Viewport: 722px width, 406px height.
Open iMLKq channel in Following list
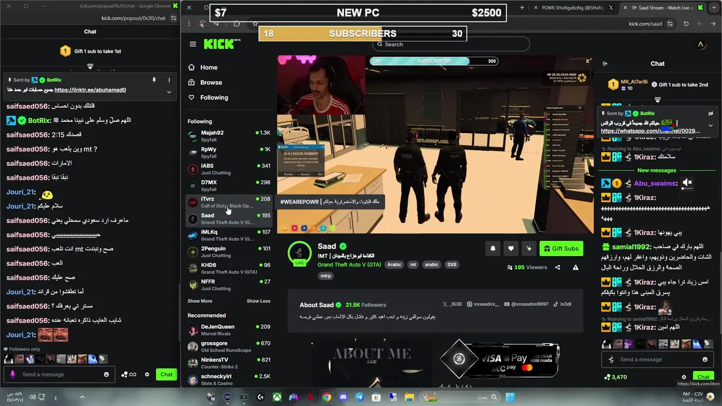228,235
